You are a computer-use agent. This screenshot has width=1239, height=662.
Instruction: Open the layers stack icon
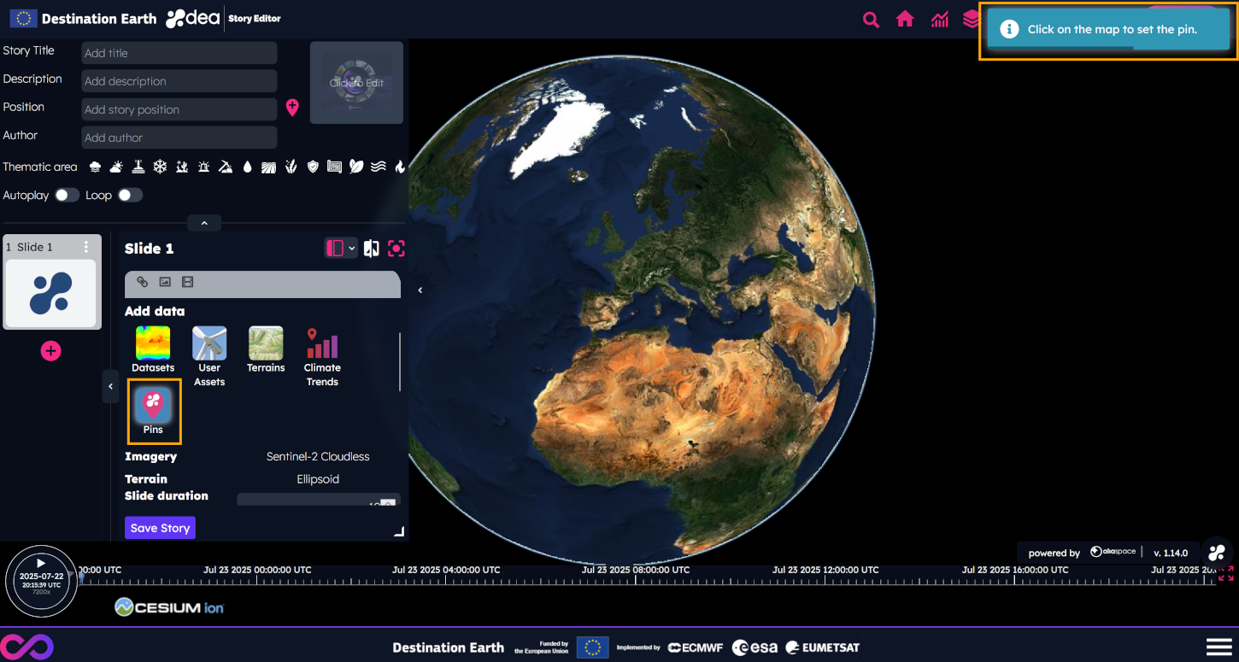(971, 20)
